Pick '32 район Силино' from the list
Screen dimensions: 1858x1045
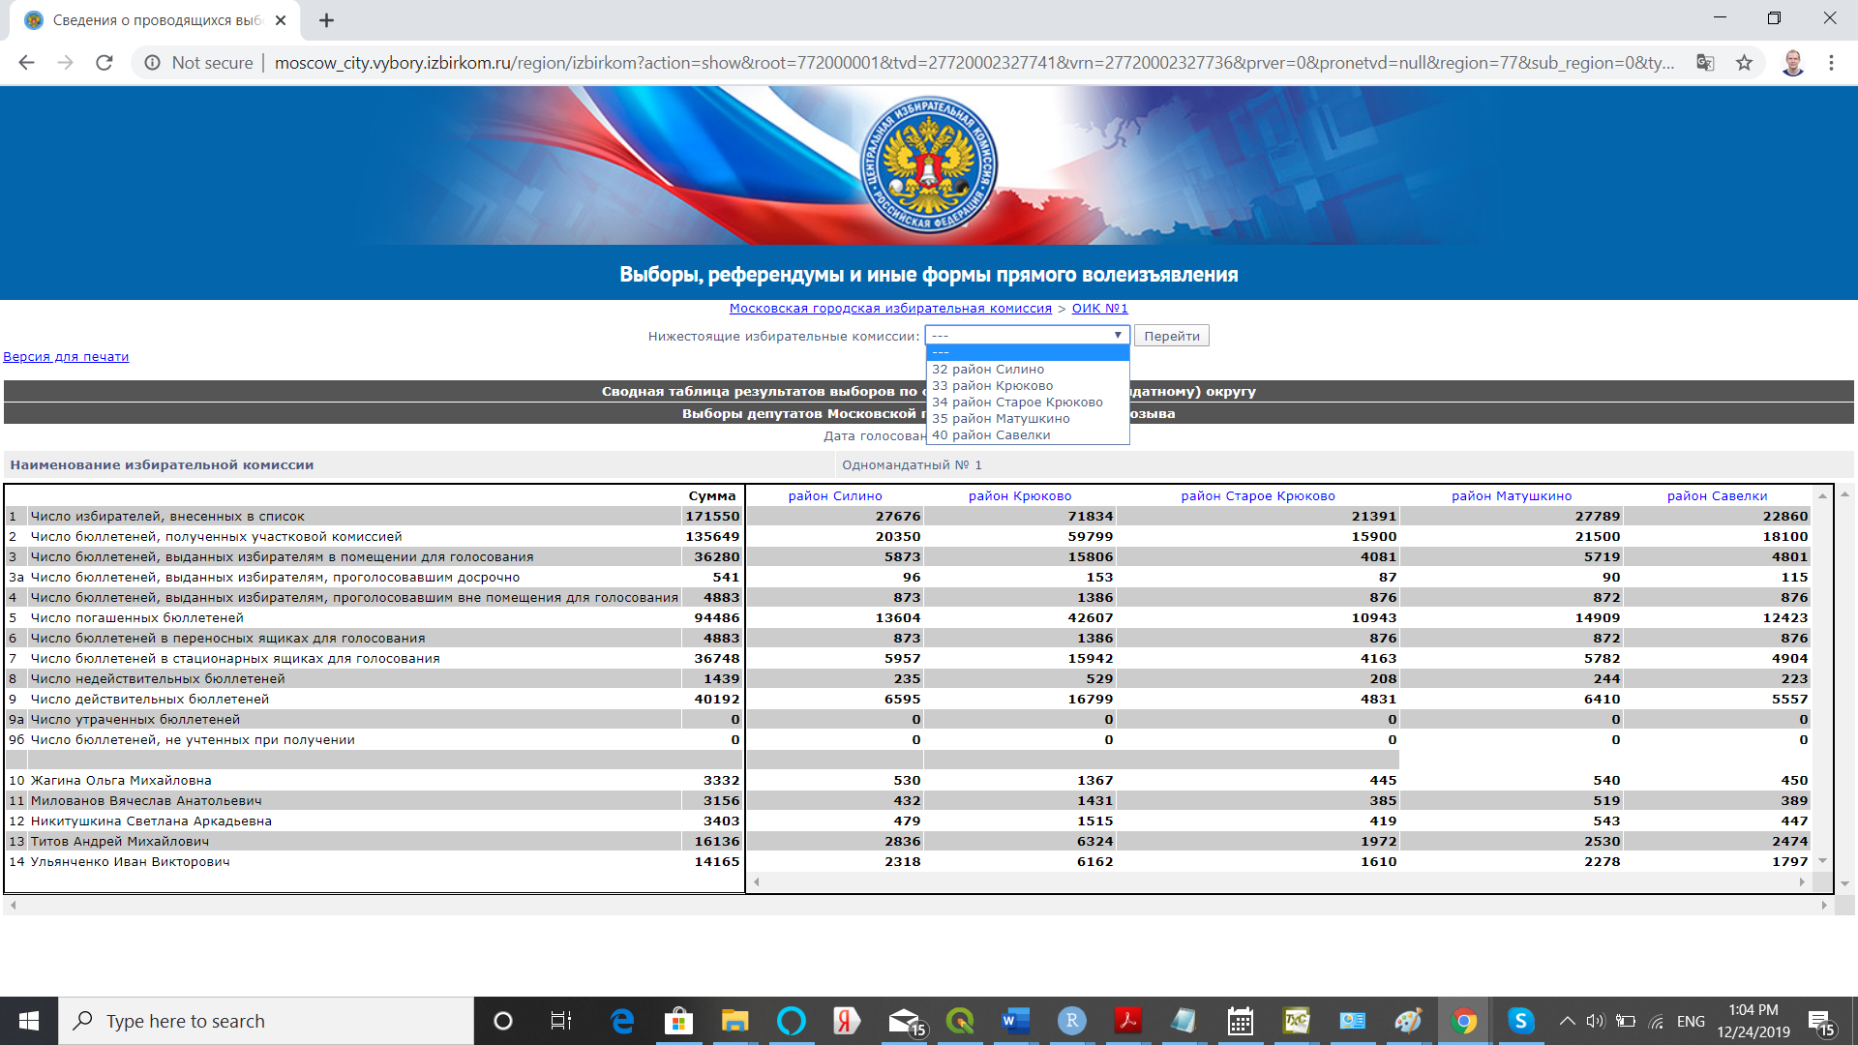point(987,370)
